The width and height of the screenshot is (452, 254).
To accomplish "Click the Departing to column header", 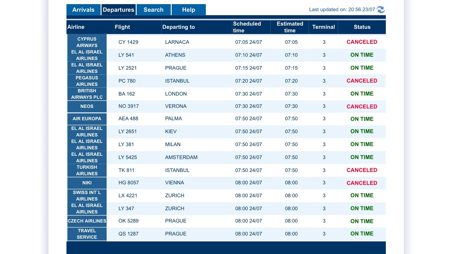I will 178,27.
